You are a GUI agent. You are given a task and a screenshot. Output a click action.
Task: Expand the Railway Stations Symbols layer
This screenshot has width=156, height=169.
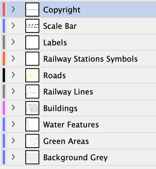pyautogui.click(x=13, y=59)
